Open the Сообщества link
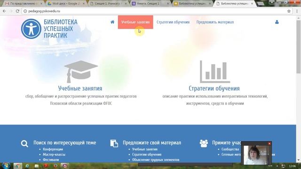This screenshot has height=169, width=301. pos(230,149)
